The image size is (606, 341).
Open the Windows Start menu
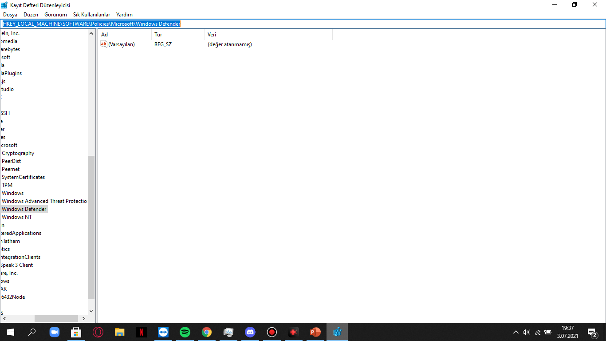tap(10, 332)
